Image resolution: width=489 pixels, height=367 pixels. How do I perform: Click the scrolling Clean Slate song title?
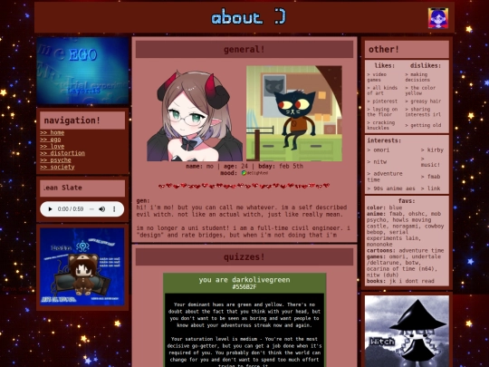62,188
